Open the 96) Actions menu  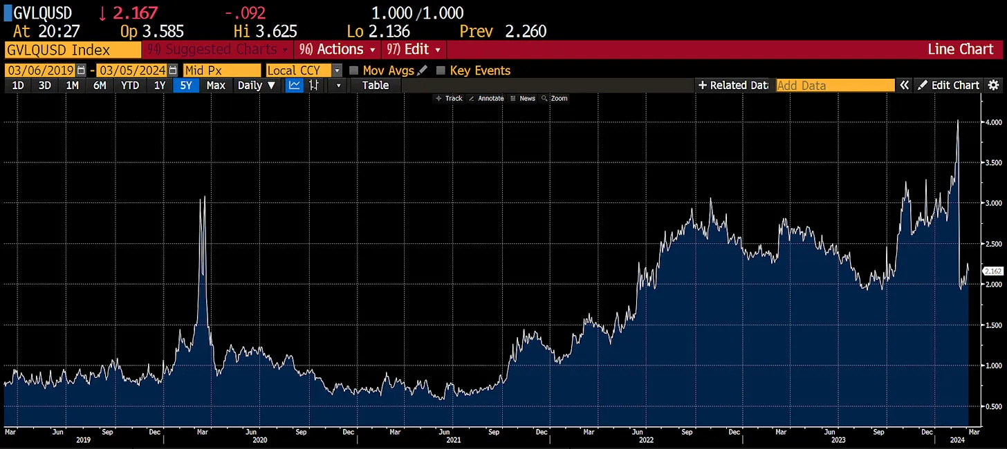tap(338, 49)
